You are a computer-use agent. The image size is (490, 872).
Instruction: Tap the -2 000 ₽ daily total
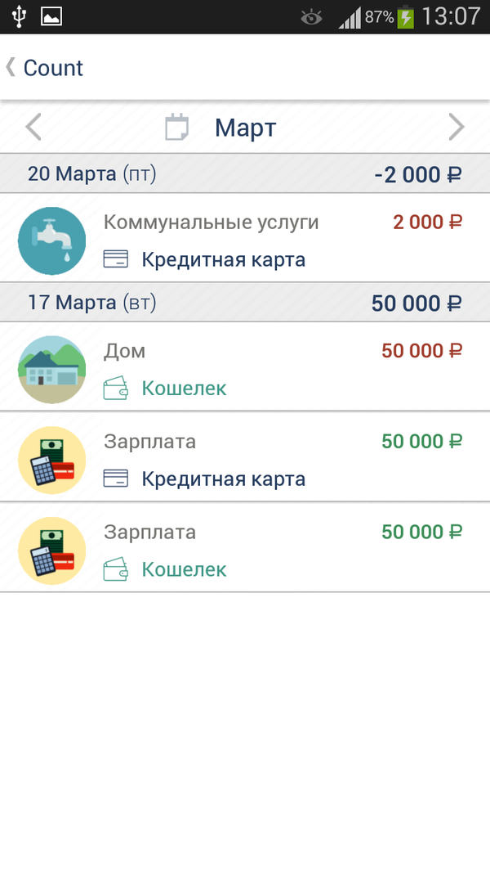418,173
